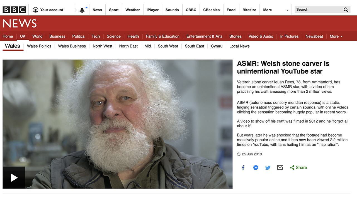Click the stone carver video thumbnail
357x198 pixels.
click(x=118, y=124)
